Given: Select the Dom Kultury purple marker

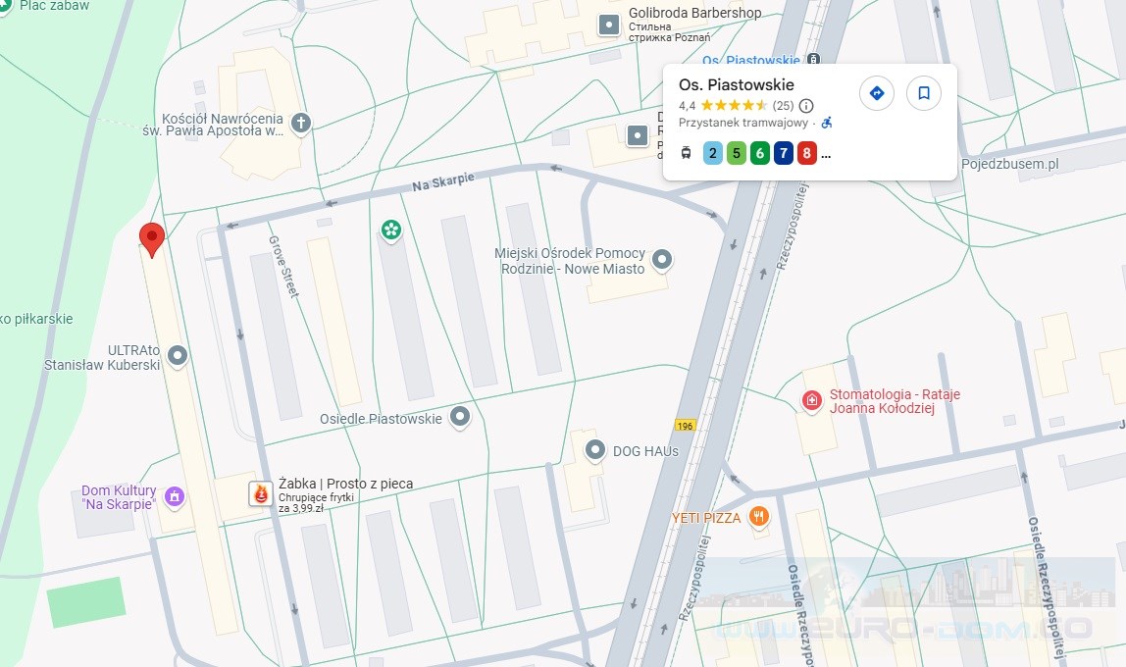Looking at the screenshot, I should point(175,497).
